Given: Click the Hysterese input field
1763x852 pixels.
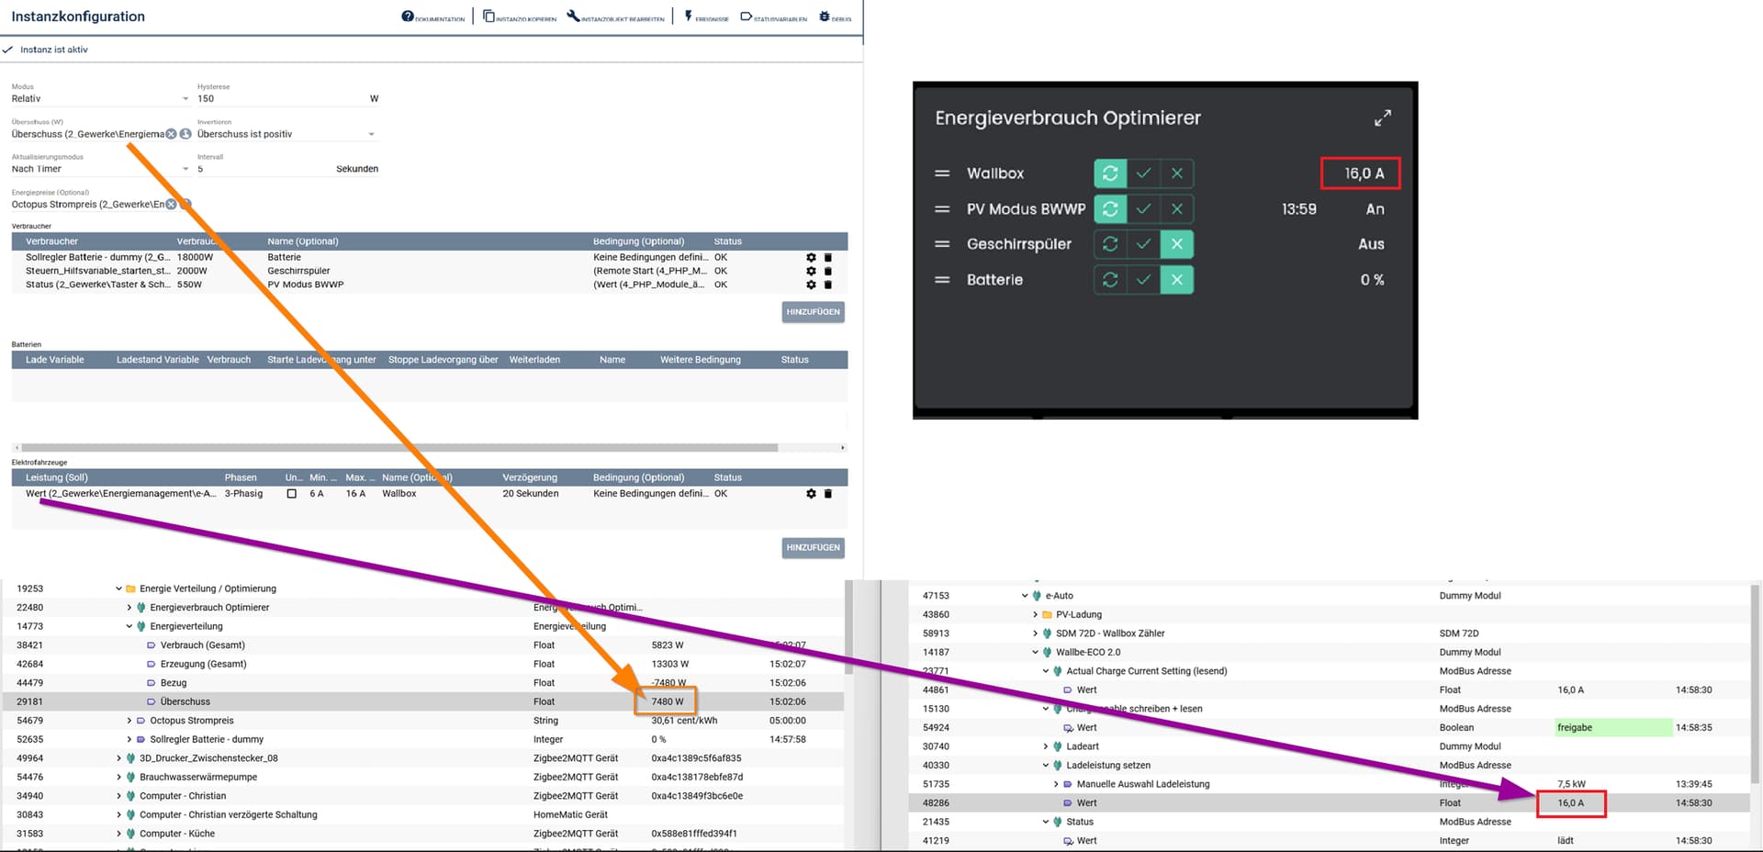Looking at the screenshot, I should (x=287, y=98).
